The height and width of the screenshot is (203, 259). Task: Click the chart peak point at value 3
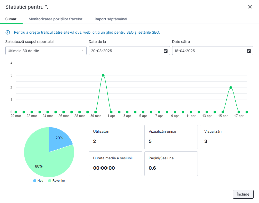tap(103, 75)
